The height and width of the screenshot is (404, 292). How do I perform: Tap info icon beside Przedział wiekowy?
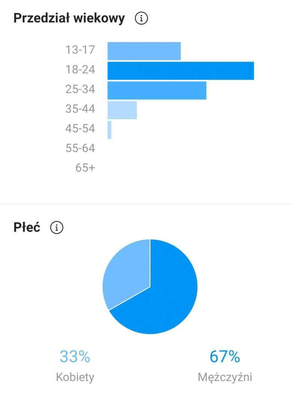coord(141,18)
